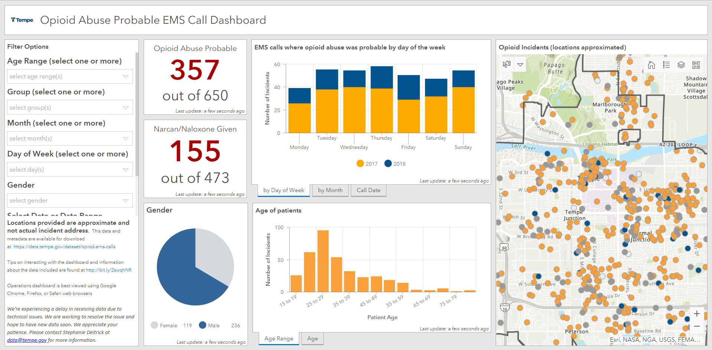Expand the age range filter dropdown
This screenshot has height=350, width=712.
click(x=70, y=77)
